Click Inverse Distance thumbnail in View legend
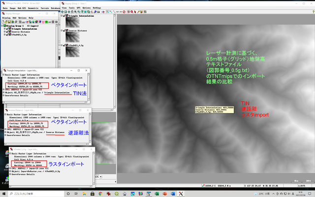The height and width of the screenshot is (197, 315). click(x=72, y=37)
